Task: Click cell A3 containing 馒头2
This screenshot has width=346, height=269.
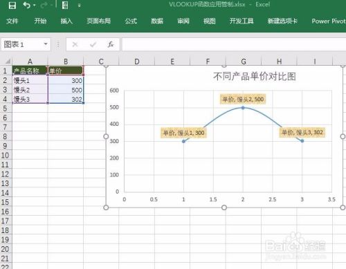Action: point(30,90)
